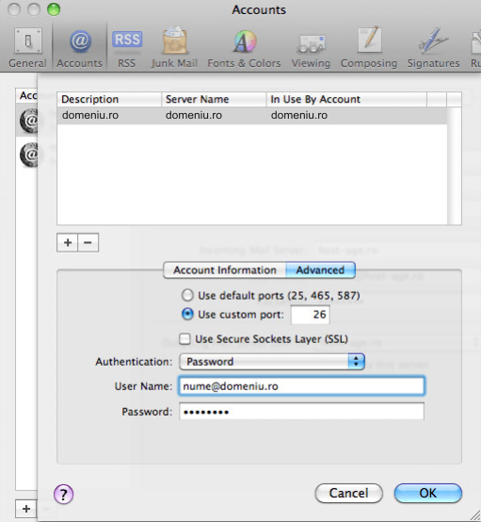Click the Description column header

coord(109,99)
